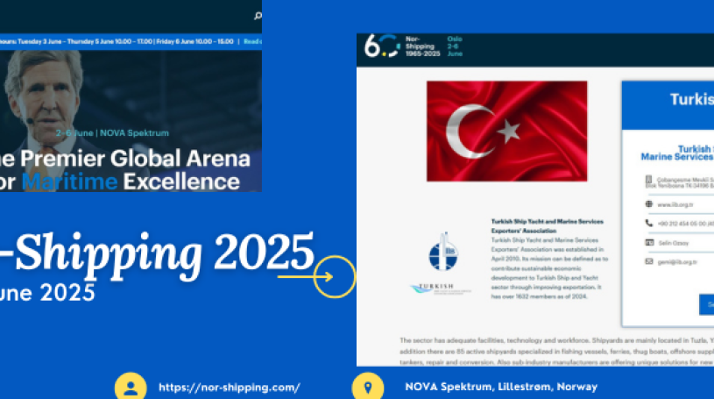Open the Turkish flag image
The height and width of the screenshot is (399, 714).
507,132
